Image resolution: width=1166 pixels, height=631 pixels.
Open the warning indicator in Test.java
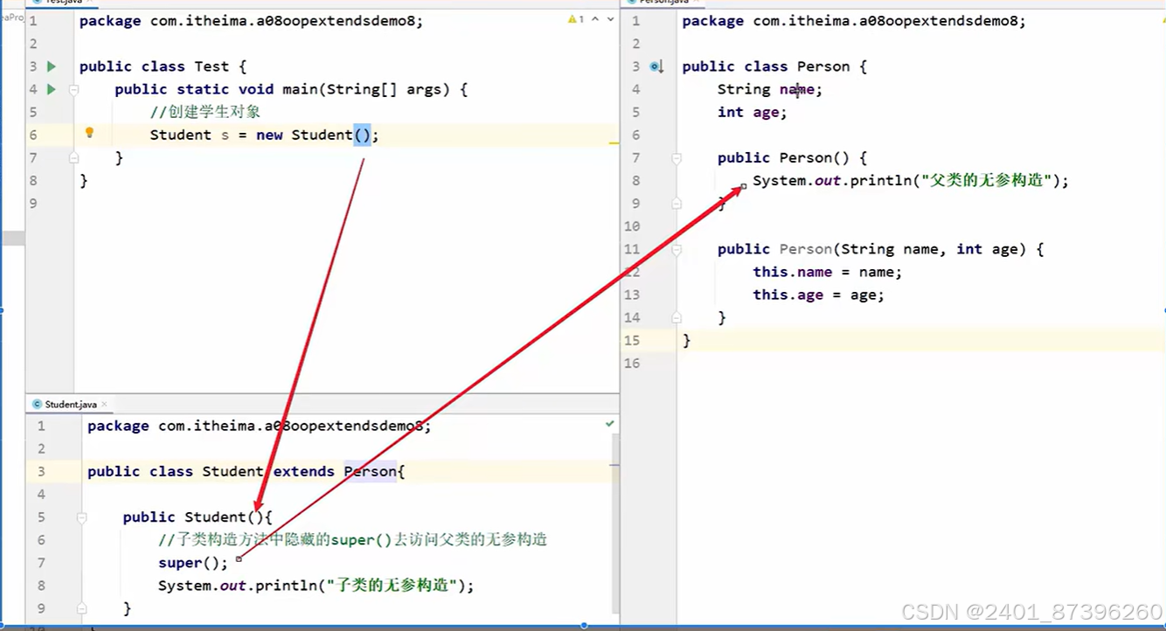point(574,18)
